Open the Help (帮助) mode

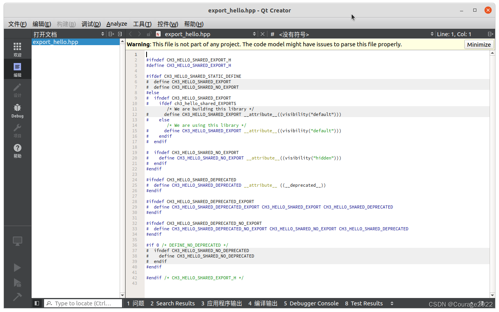(x=17, y=151)
